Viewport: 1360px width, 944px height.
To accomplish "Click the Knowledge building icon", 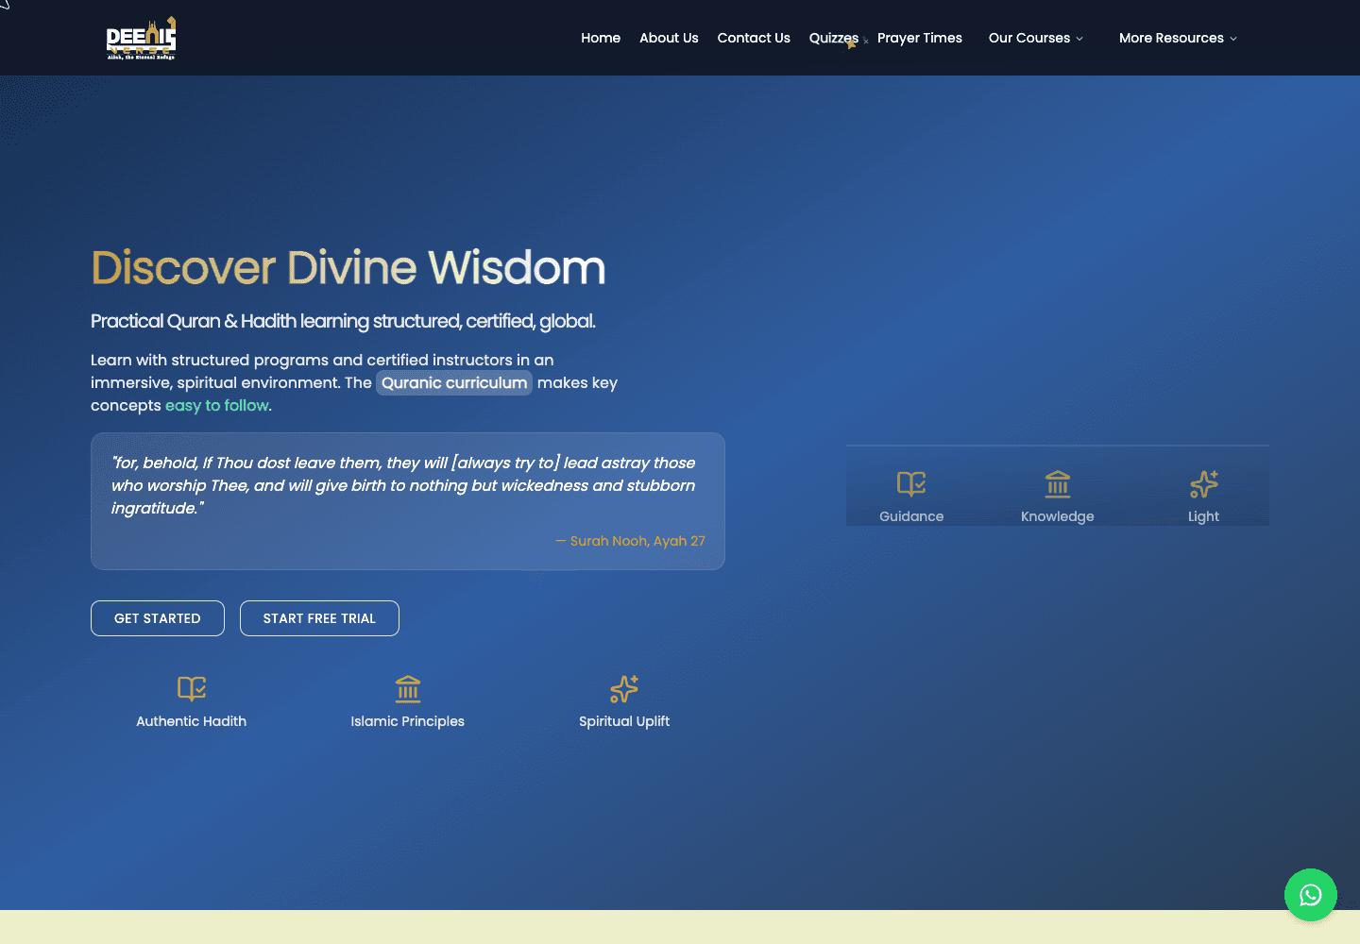I will click(x=1058, y=484).
